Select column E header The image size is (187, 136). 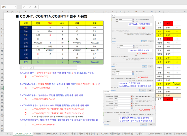point(26,12)
